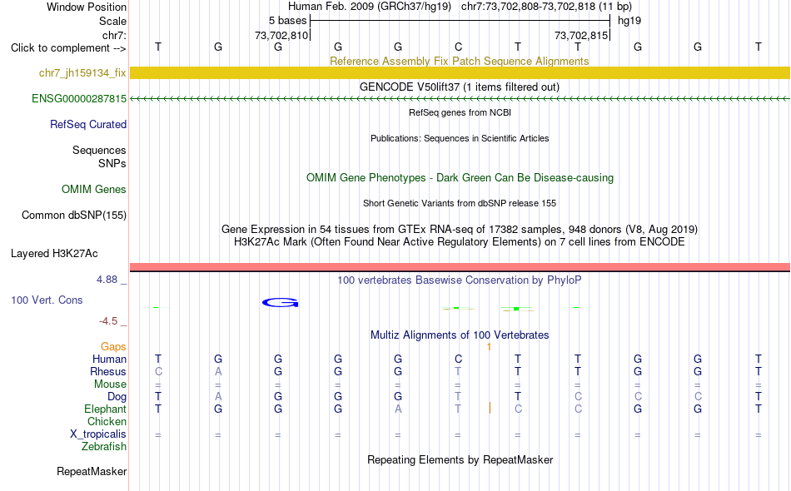Screen dimensions: 791x491
Task: Click 'RefSeq genes from NCBI' title
Action: [x=460, y=112]
